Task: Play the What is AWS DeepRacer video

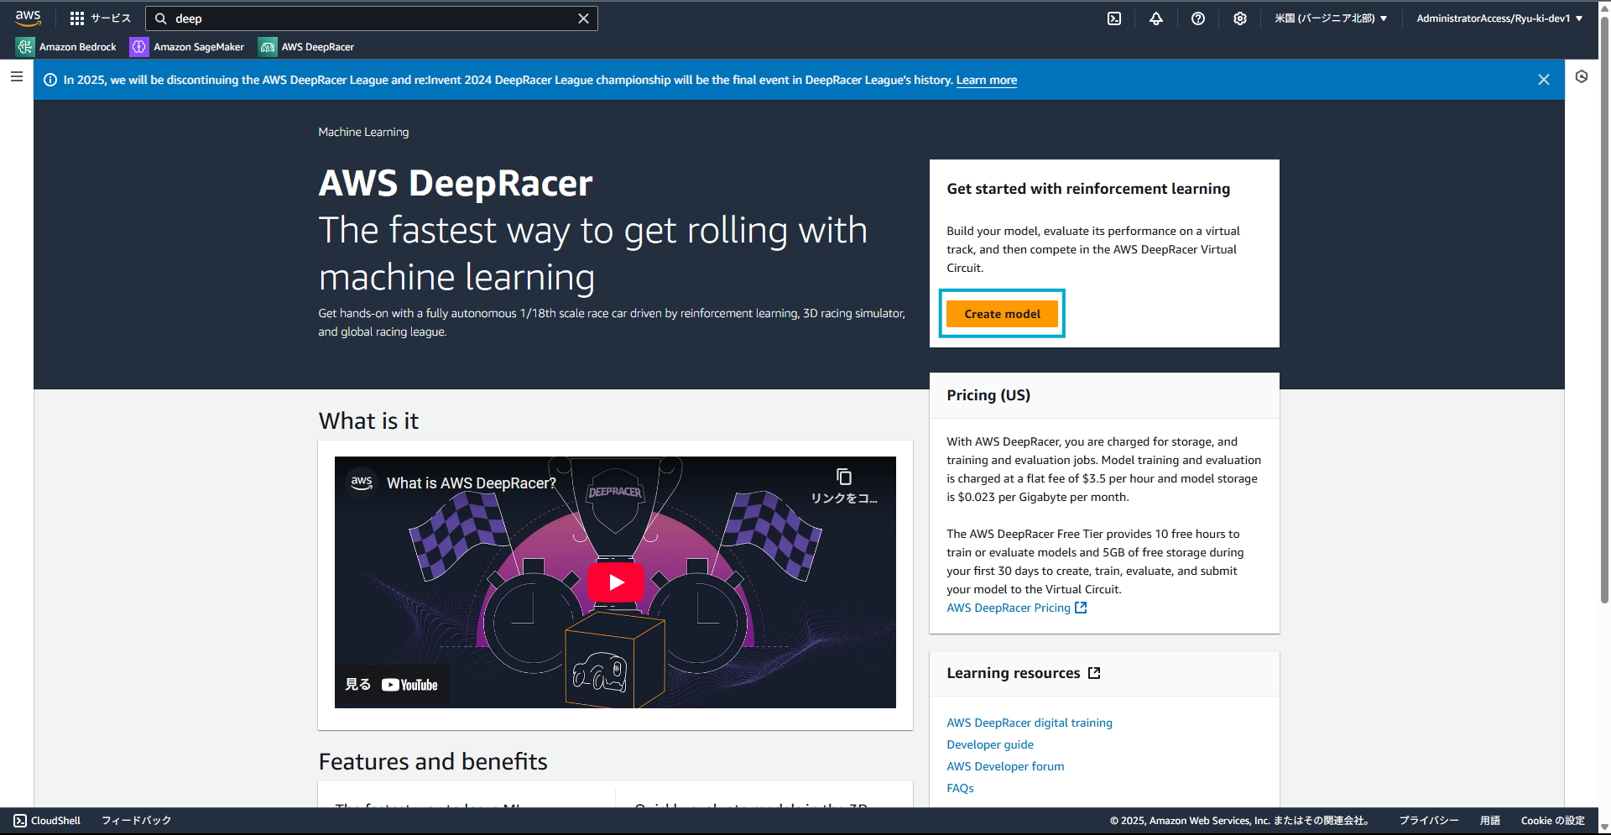Action: click(x=616, y=582)
